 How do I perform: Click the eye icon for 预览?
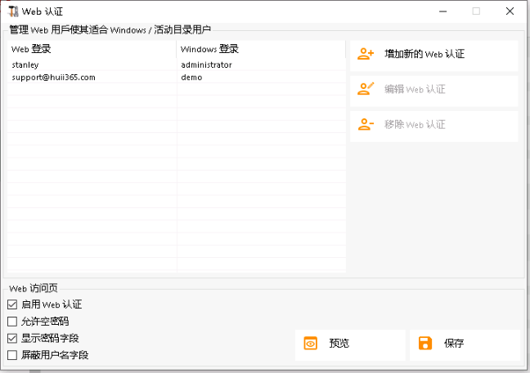[x=310, y=344]
